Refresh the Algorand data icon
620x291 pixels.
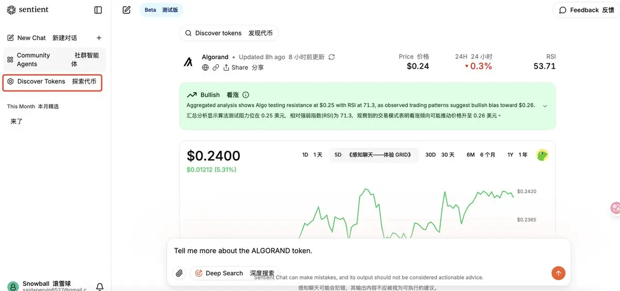[332, 57]
